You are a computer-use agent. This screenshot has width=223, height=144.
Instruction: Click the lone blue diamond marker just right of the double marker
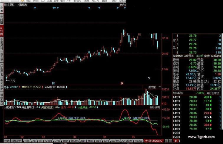coord(58,8)
